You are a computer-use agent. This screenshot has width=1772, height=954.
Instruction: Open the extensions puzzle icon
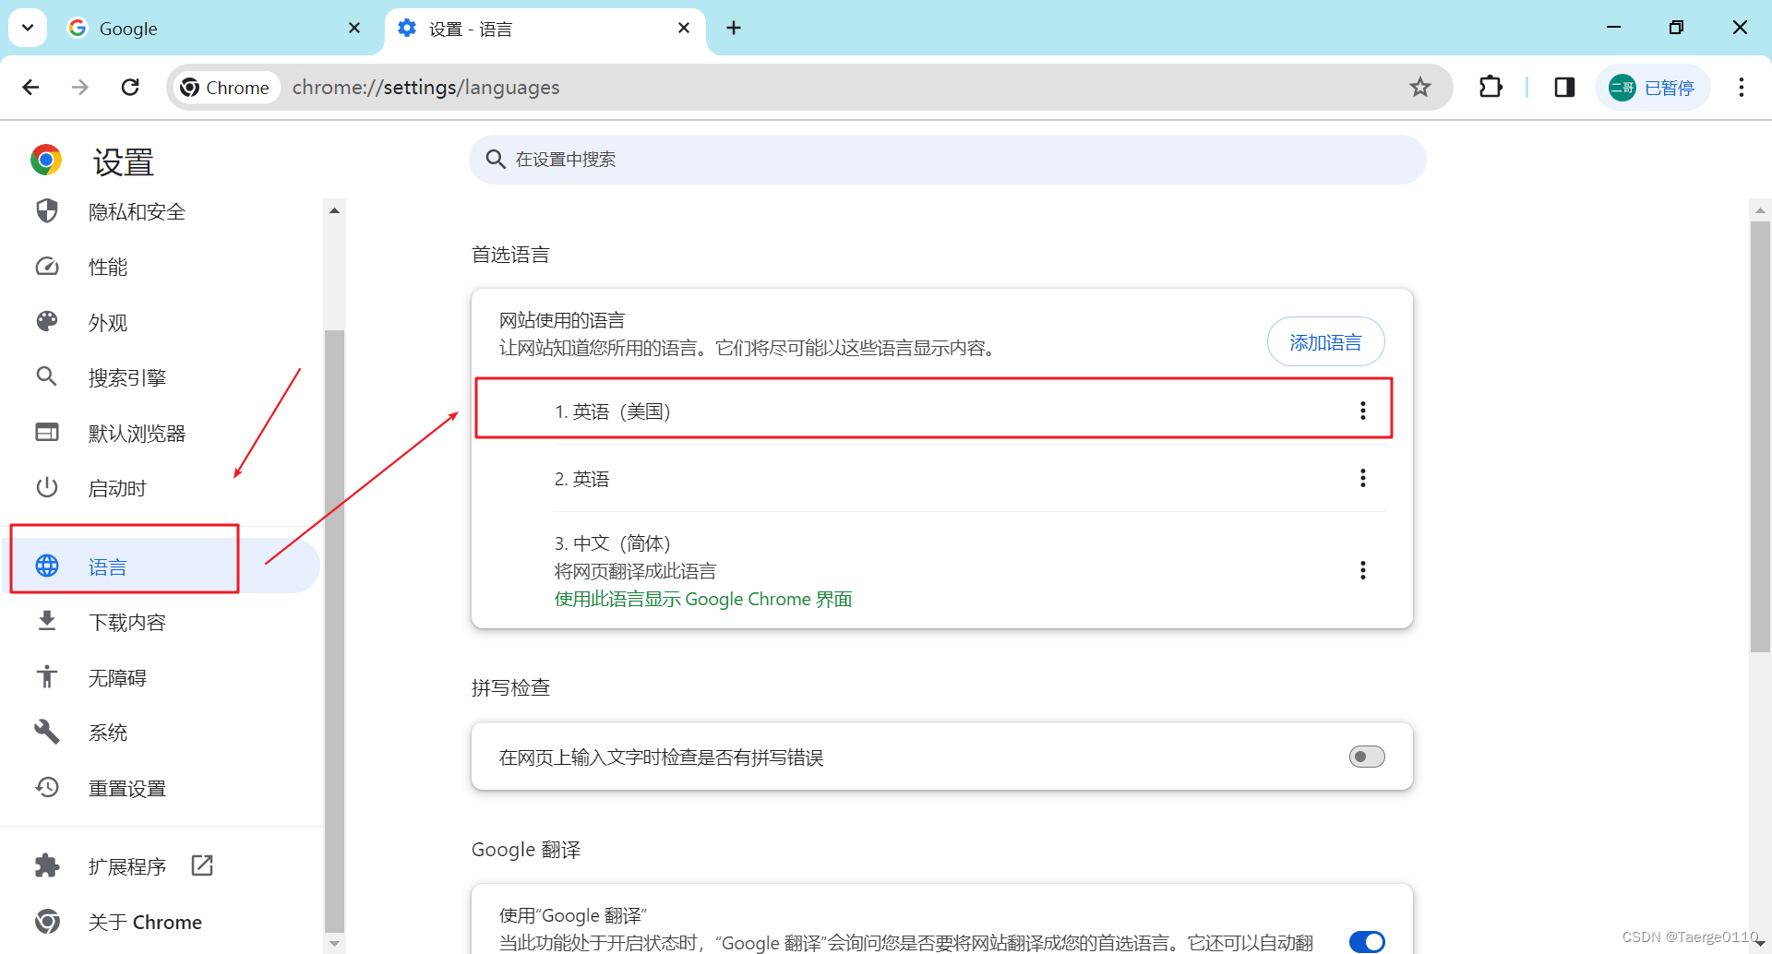pos(1491,87)
